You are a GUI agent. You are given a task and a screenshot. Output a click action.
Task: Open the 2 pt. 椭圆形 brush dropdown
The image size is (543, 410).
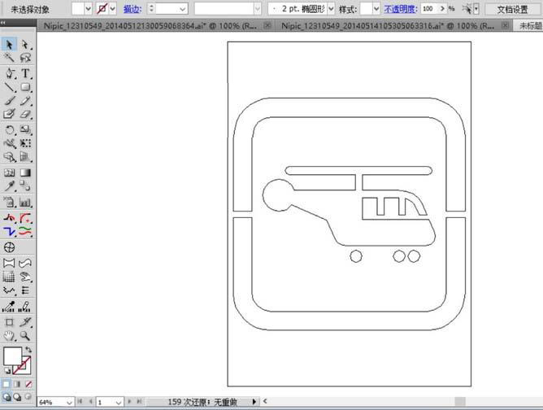[331, 9]
